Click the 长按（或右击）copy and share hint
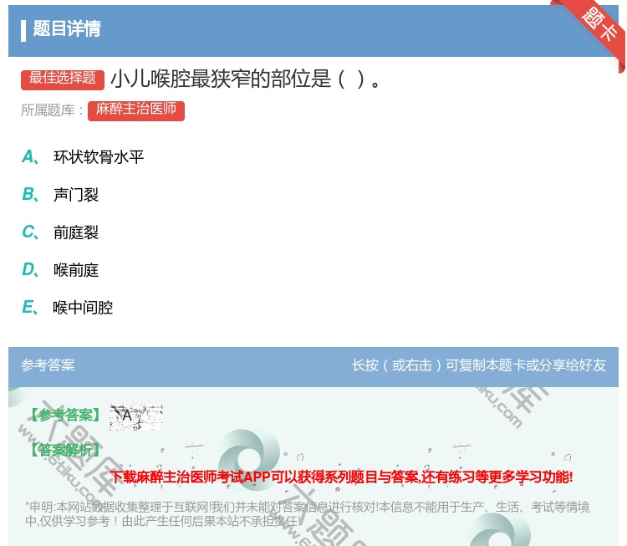 coord(478,365)
